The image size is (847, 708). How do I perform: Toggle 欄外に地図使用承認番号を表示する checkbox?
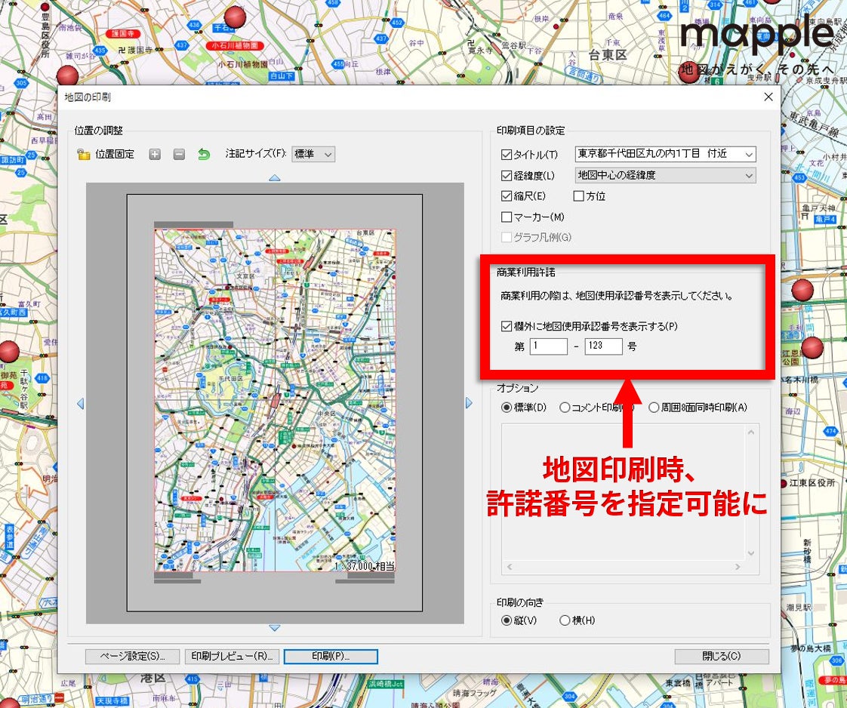point(506,326)
